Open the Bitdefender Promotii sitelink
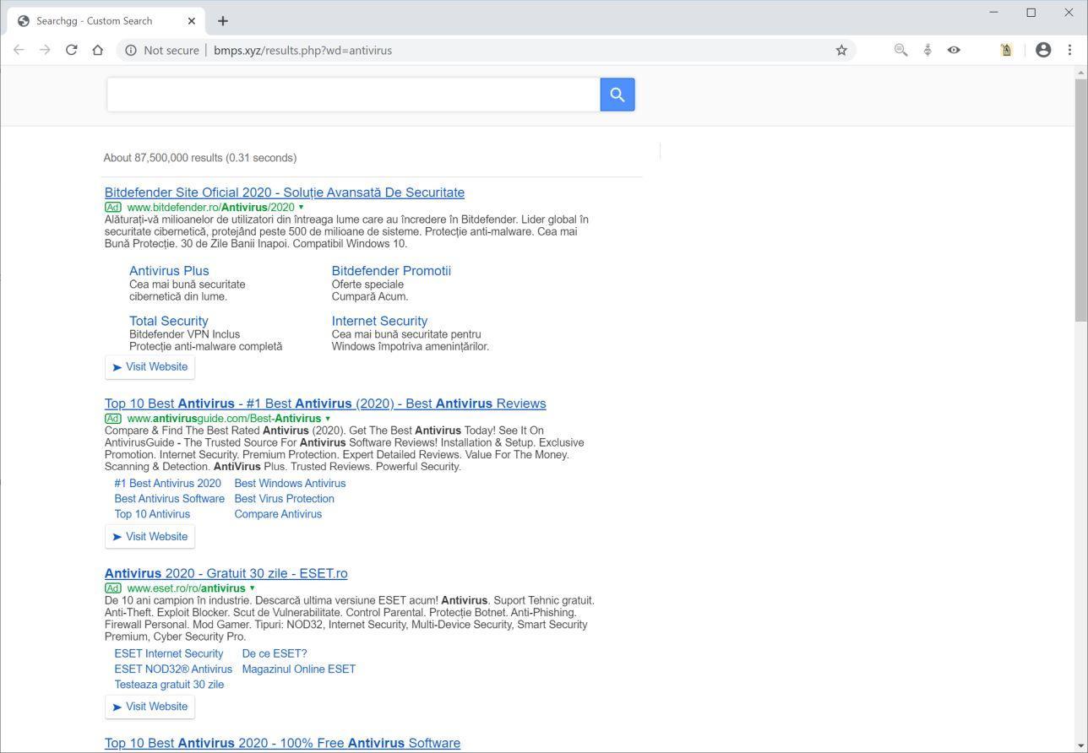This screenshot has width=1088, height=753. coord(391,271)
